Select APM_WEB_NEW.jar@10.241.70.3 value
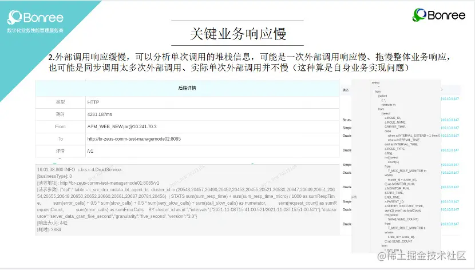Viewport: 475px width, 270px height. point(122,126)
